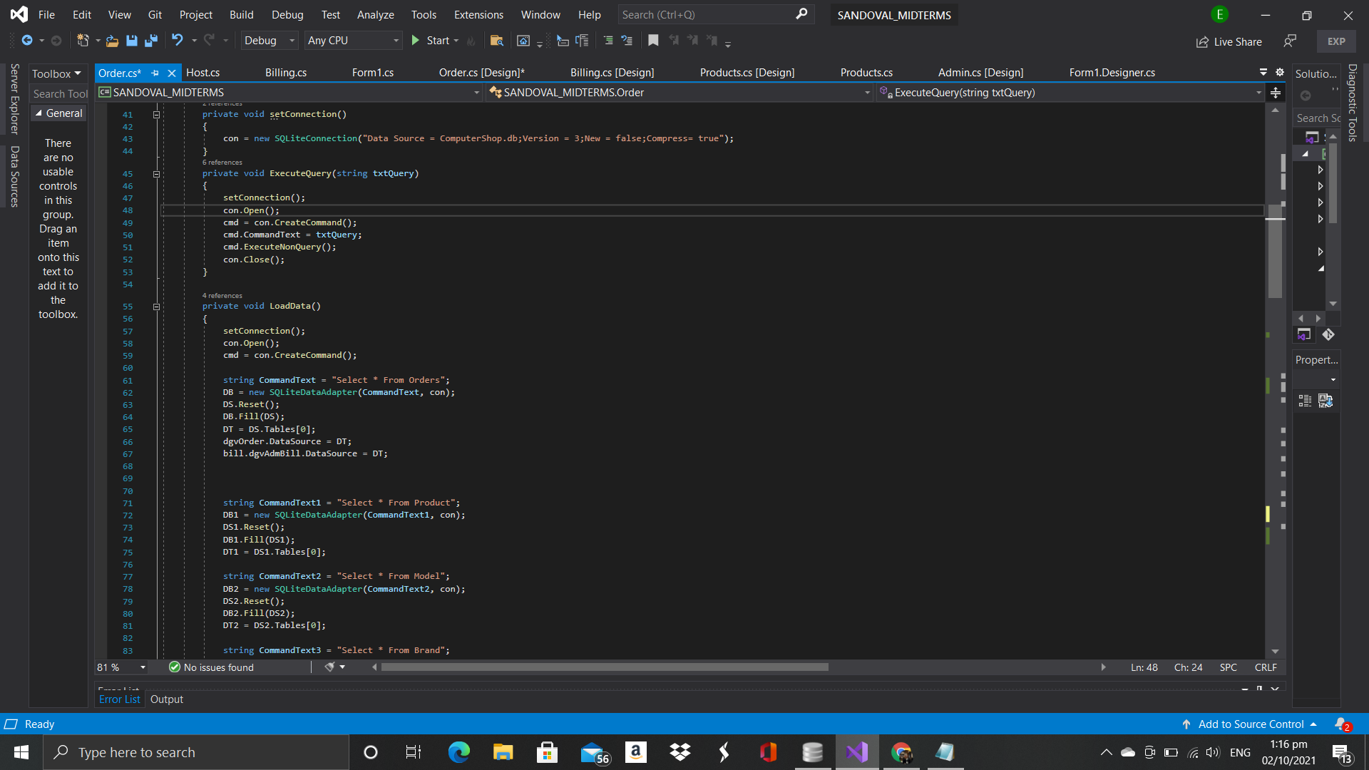
Task: Switch to Git Changes panel icon
Action: click(x=1328, y=335)
